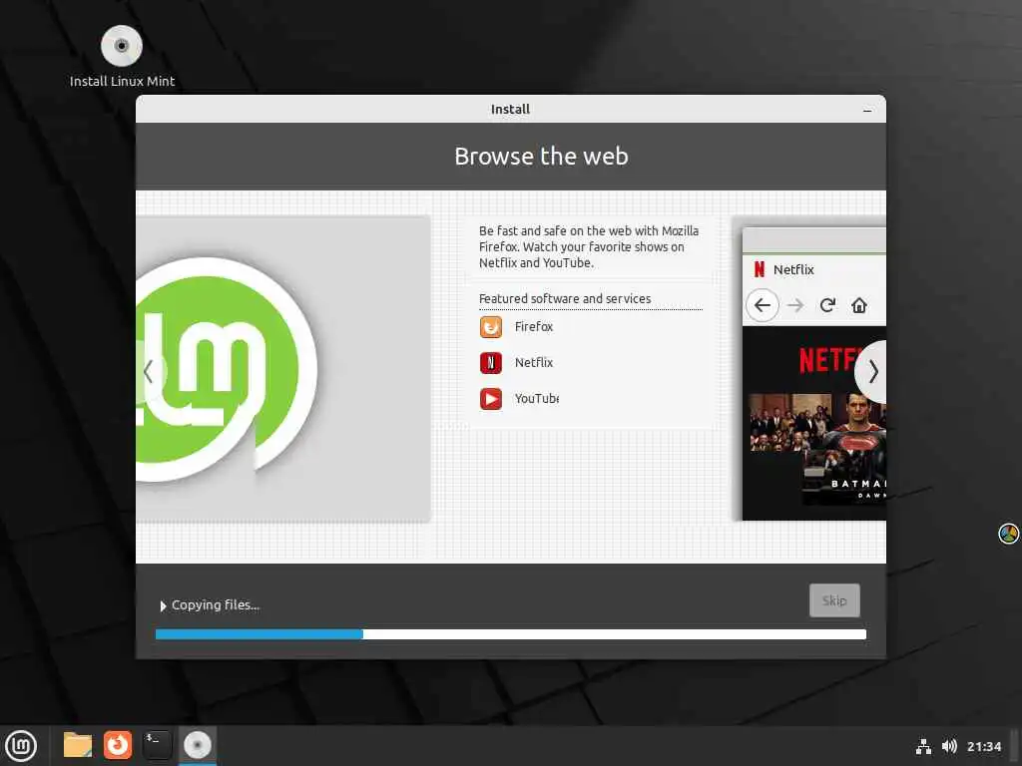Image resolution: width=1022 pixels, height=766 pixels.
Task: Advance to next slide with right chevron
Action: (872, 372)
